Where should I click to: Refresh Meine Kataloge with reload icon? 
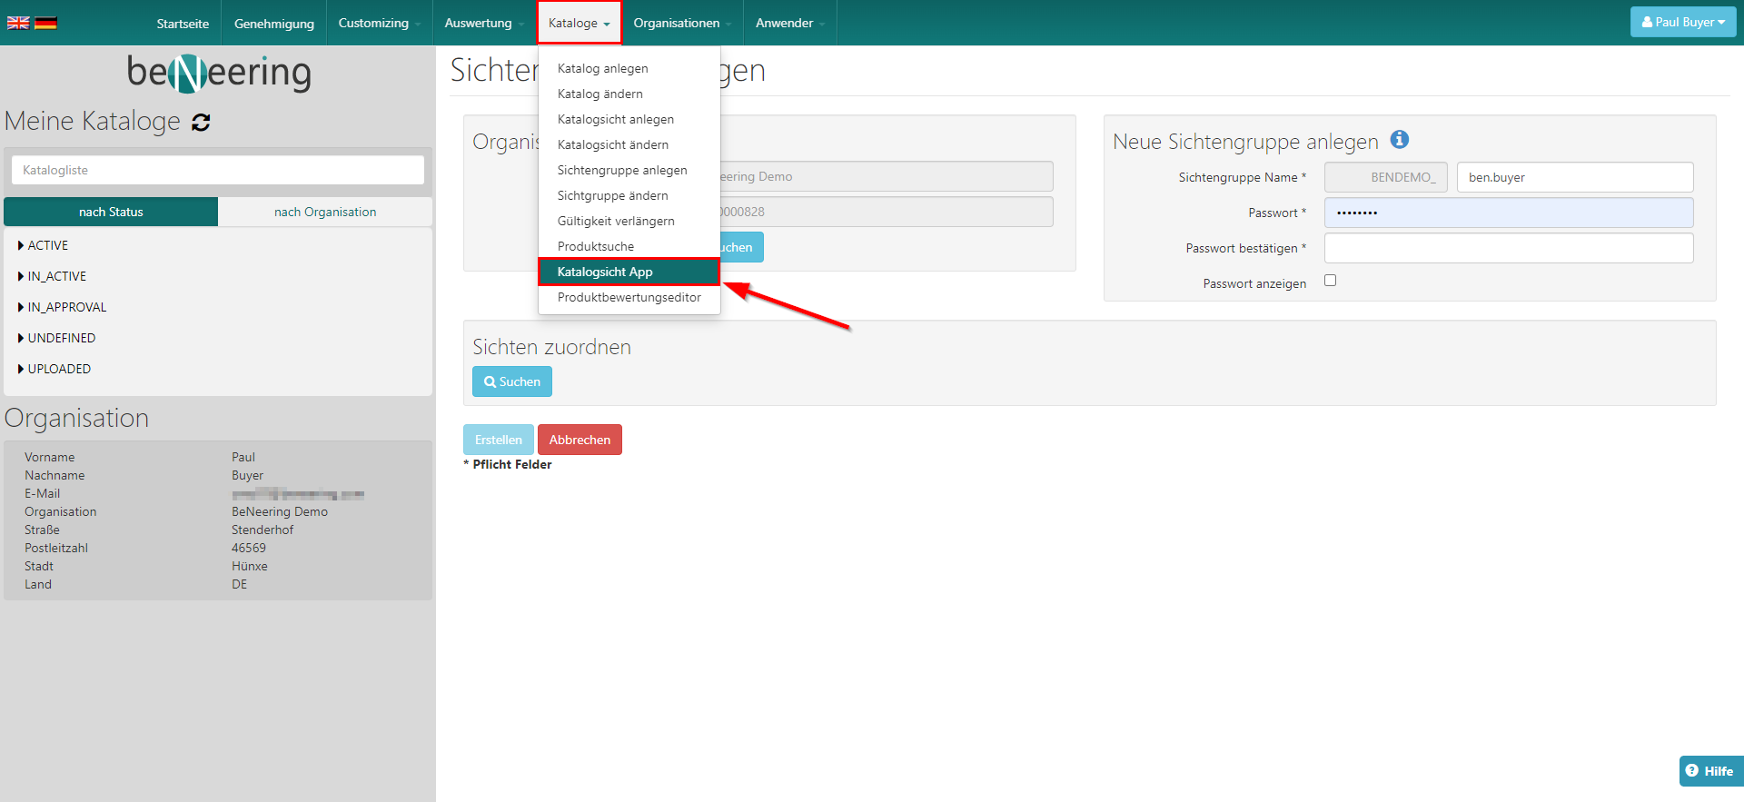pyautogui.click(x=201, y=123)
